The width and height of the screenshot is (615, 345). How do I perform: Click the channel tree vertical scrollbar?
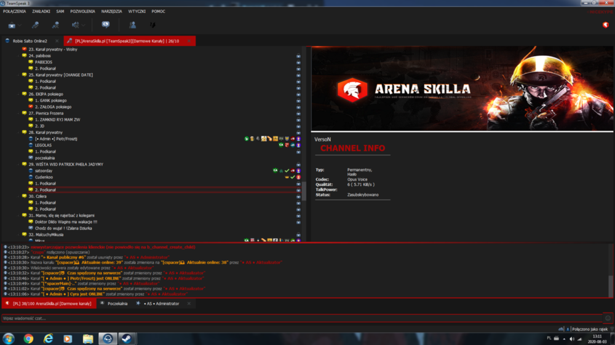(304, 191)
